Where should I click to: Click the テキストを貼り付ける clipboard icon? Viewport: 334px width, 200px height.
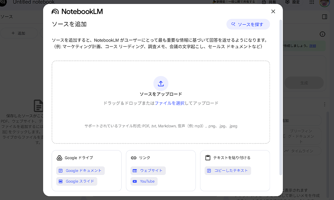coord(208,157)
